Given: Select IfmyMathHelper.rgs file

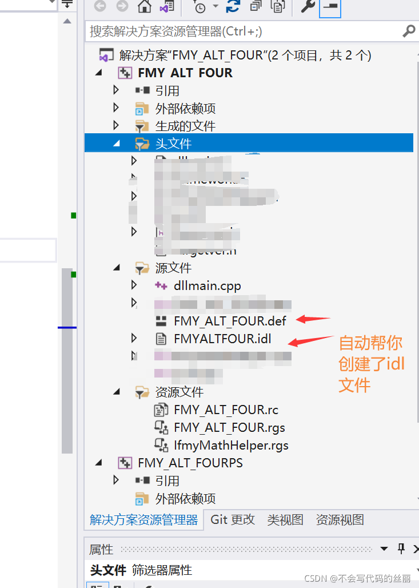Looking at the screenshot, I should click(x=232, y=446).
